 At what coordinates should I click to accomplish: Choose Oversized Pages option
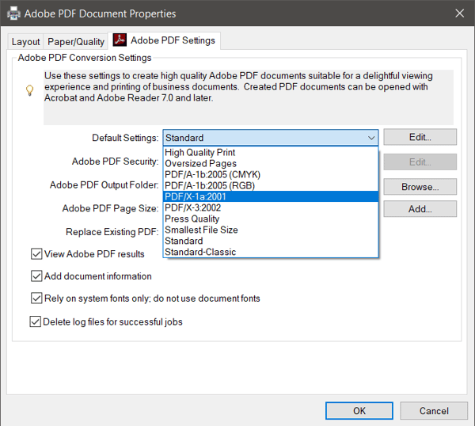(271, 164)
